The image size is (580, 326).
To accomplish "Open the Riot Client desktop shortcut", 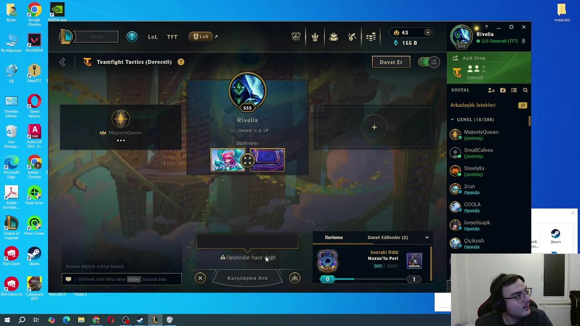I will click(x=11, y=256).
